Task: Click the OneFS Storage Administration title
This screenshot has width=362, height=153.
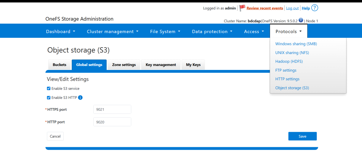Action: (80, 19)
